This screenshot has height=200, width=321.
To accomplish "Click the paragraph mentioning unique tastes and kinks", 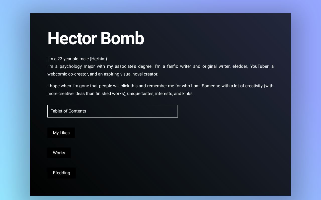I will coord(160,89).
